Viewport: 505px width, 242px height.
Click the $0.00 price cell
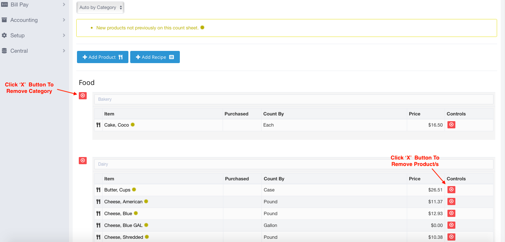click(x=426, y=226)
